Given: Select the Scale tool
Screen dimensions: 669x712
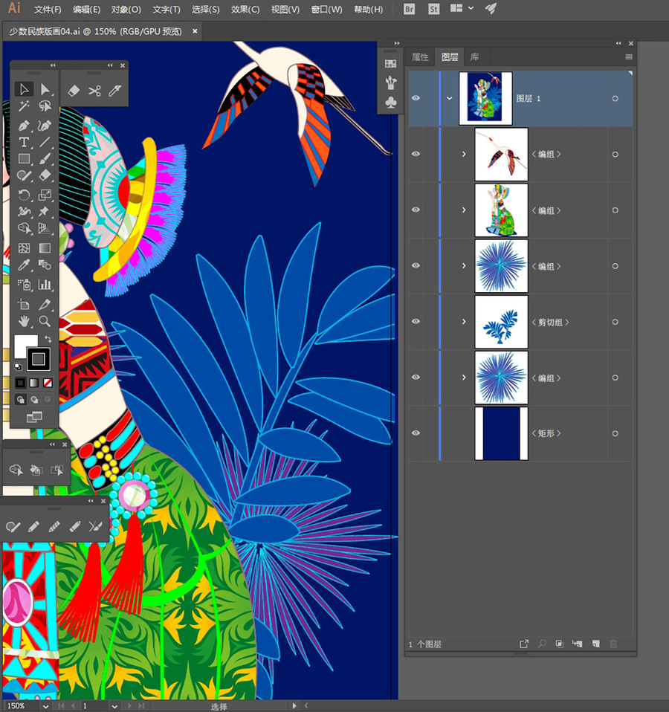Looking at the screenshot, I should 45,195.
